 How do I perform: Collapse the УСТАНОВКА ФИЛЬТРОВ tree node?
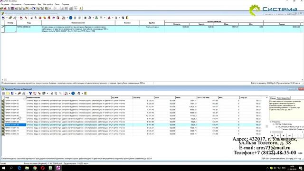point(276,127)
